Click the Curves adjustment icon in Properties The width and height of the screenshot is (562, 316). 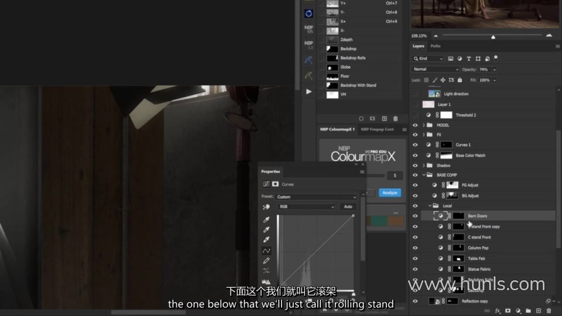[x=266, y=184]
